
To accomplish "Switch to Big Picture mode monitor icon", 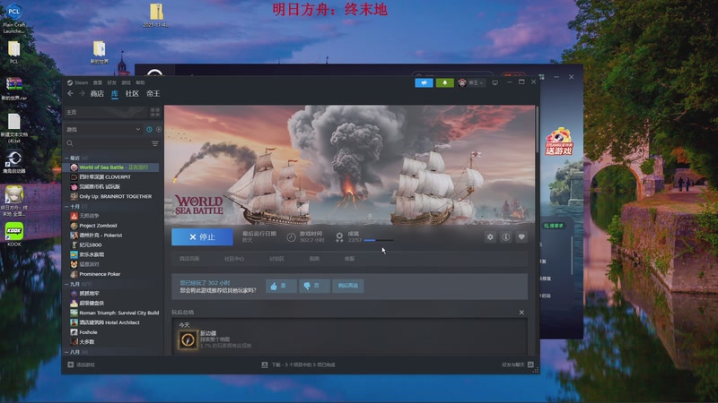I will [x=495, y=82].
